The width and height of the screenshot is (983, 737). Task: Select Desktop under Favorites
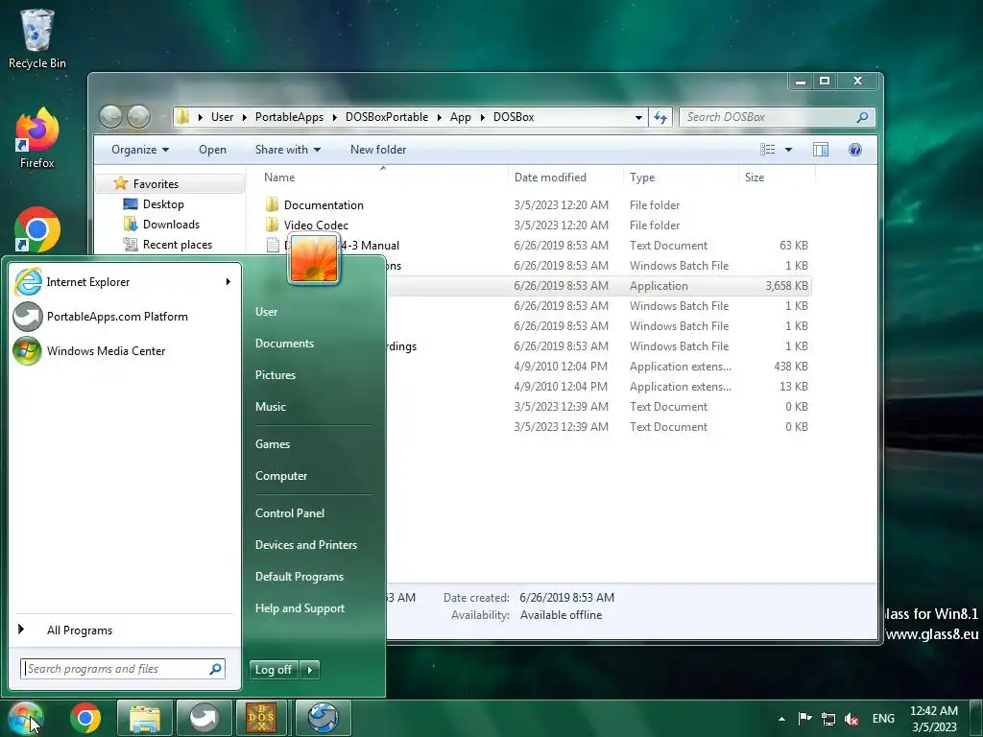coord(163,204)
